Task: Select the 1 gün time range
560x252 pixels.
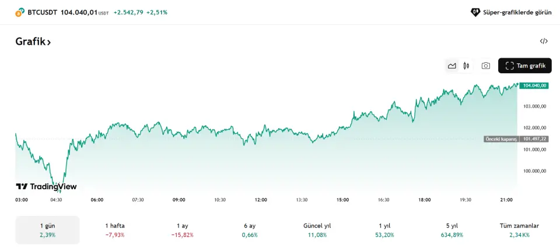Action: click(47, 230)
